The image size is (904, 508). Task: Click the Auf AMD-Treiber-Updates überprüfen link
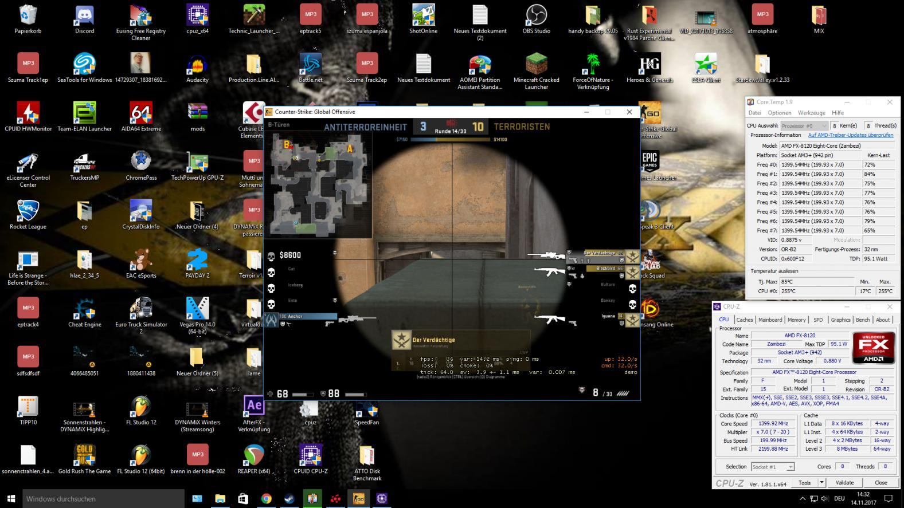coord(851,135)
